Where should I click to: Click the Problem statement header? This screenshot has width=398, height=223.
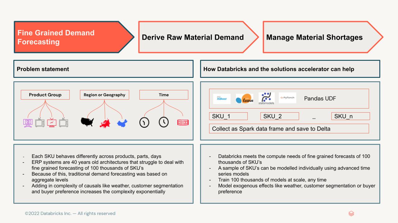point(103,69)
